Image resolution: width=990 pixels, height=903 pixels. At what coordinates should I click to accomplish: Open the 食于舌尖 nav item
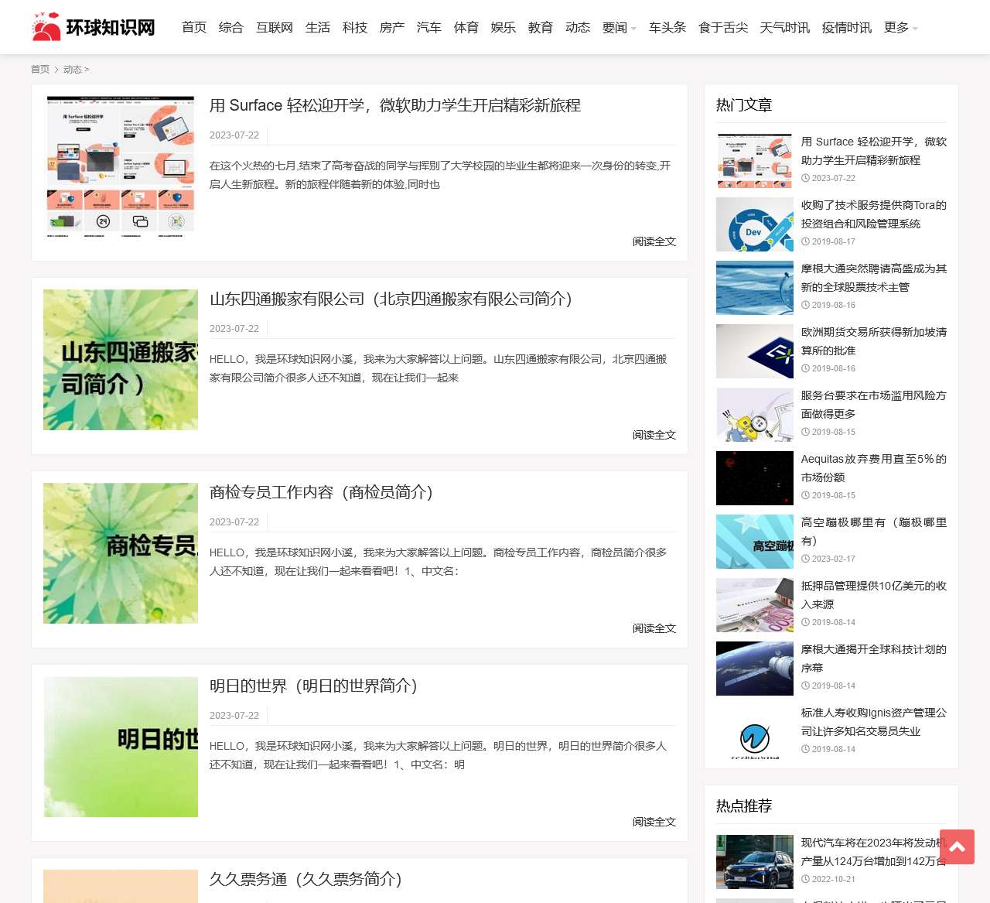click(x=723, y=27)
